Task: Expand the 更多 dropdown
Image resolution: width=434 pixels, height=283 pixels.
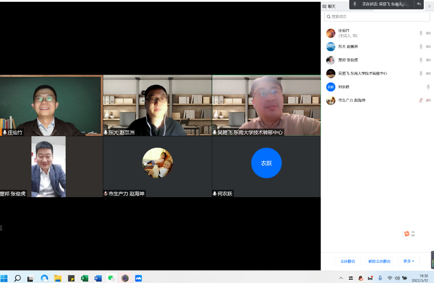Action: coord(409,261)
